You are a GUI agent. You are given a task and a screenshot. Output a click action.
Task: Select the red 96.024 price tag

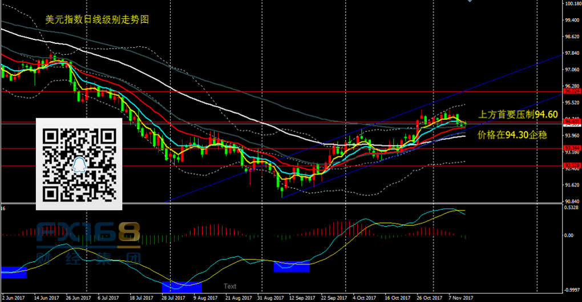coord(572,91)
